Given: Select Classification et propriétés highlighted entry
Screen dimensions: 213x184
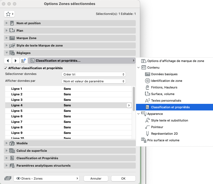Looking at the screenshot, I should (175, 107).
